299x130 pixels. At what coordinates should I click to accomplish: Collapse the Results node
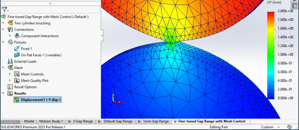pos(3,93)
